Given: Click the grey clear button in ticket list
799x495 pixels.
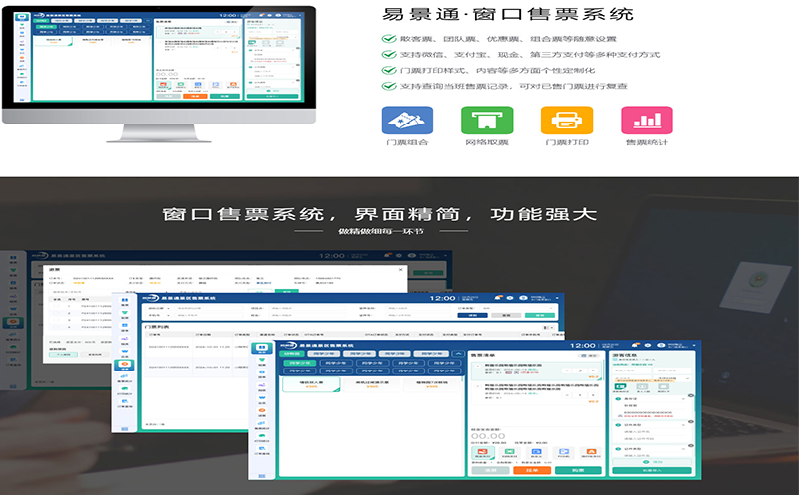Looking at the screenshot, I should point(491,469).
